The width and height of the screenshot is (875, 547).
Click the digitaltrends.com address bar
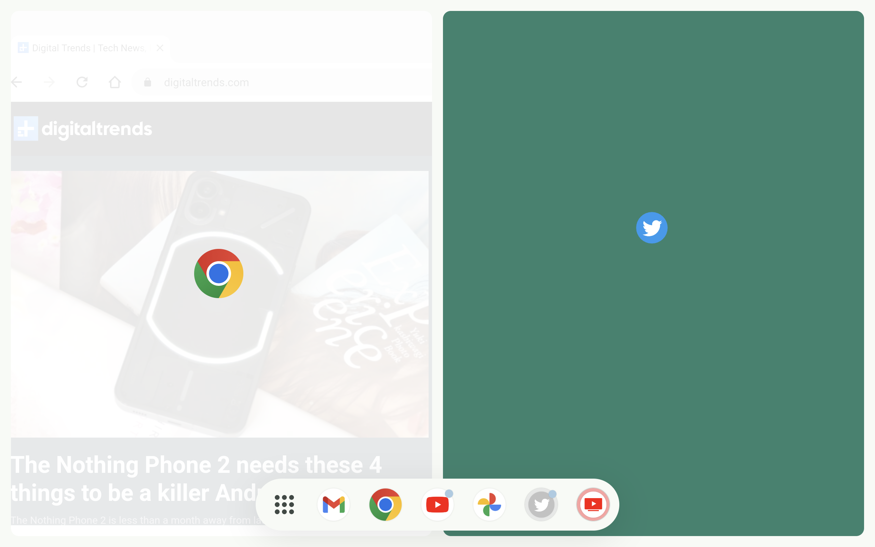206,82
